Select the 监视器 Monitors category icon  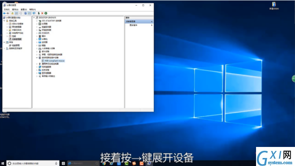point(40,42)
